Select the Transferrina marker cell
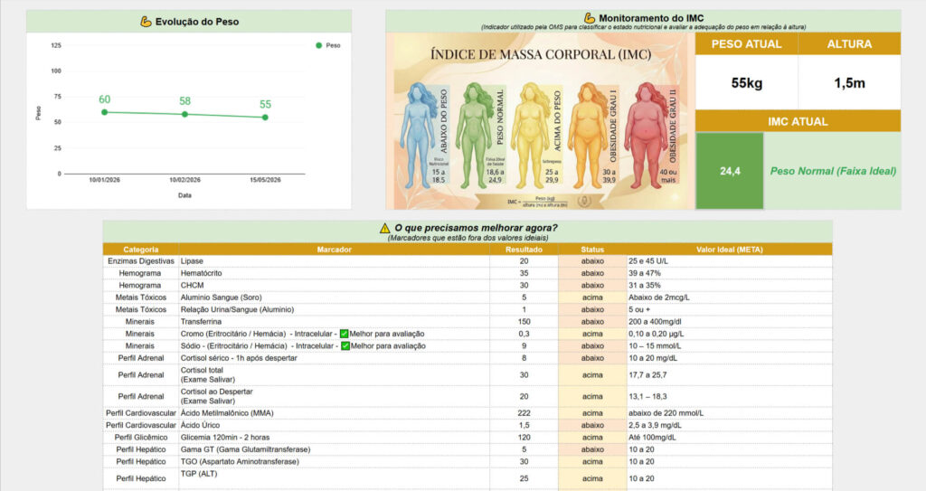Screen dimensions: 926x491 335,321
